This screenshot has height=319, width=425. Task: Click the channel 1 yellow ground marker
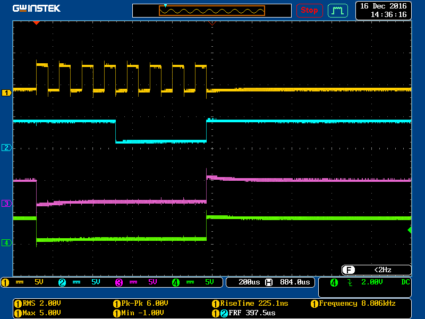click(x=6, y=93)
